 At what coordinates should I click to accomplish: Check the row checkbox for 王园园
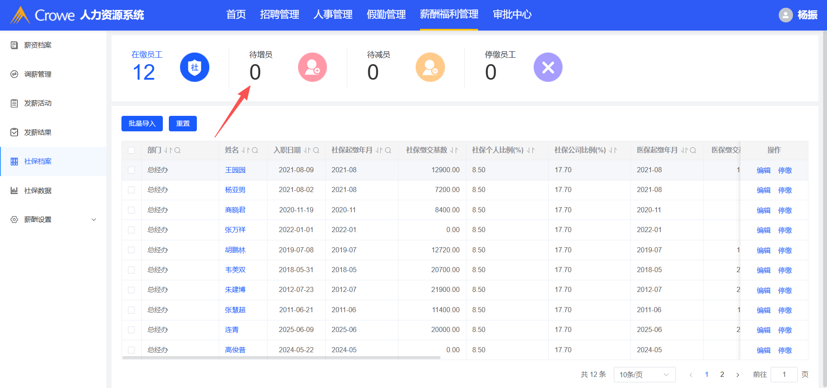tap(131, 170)
